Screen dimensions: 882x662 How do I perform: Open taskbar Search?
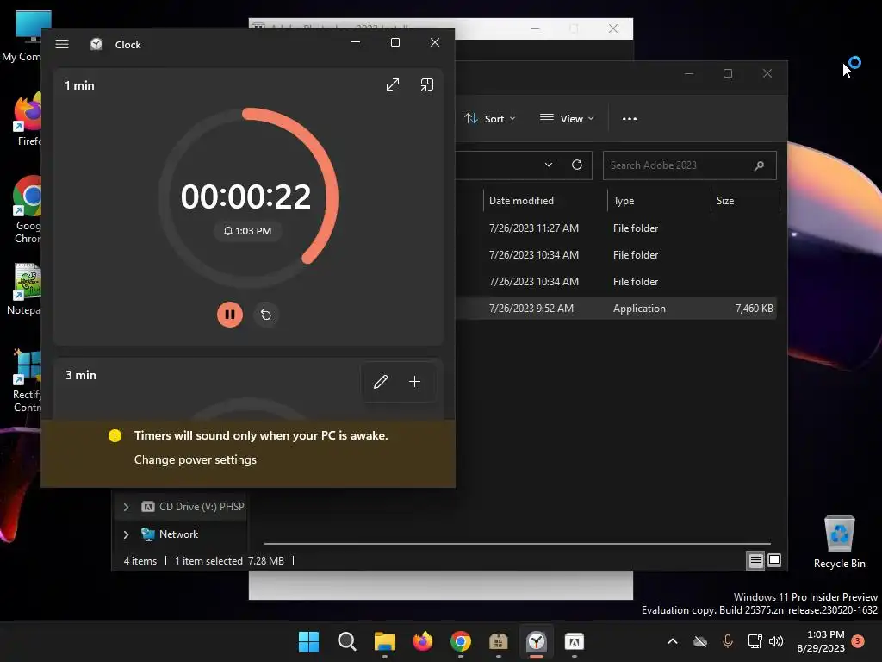[346, 641]
